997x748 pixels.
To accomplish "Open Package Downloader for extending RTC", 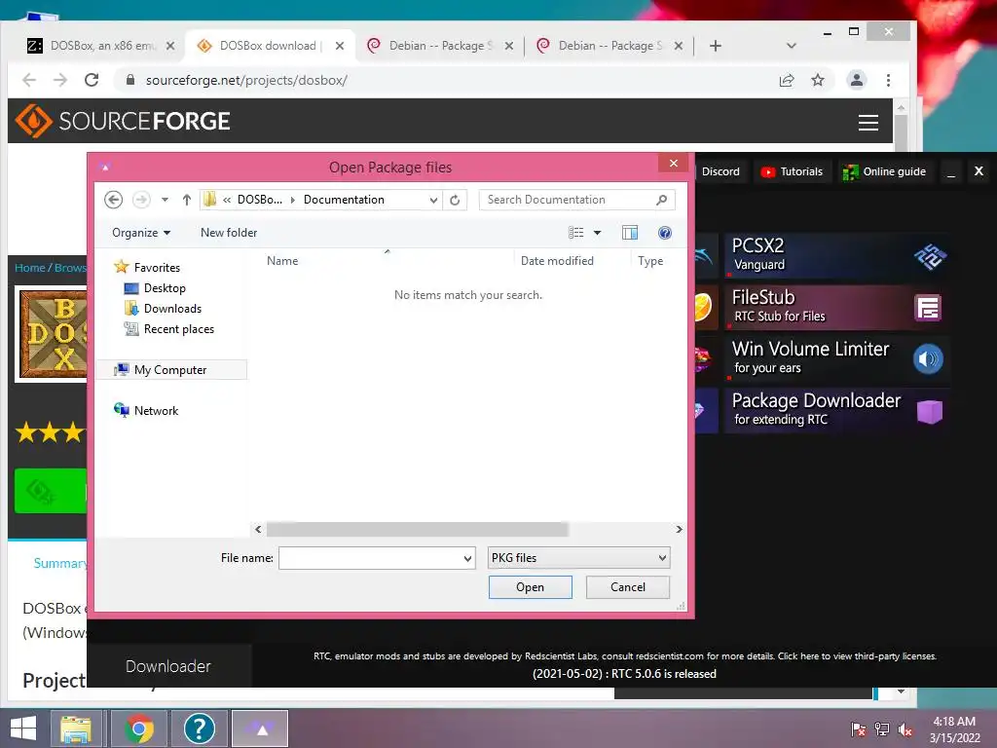I will pos(837,410).
